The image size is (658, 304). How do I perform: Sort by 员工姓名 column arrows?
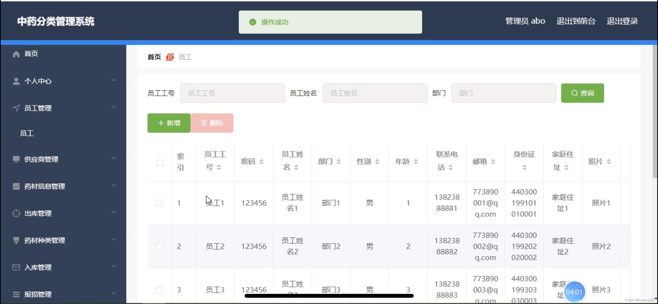point(296,167)
